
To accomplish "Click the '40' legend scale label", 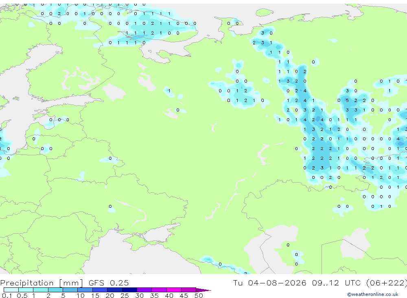I will [x=169, y=296].
